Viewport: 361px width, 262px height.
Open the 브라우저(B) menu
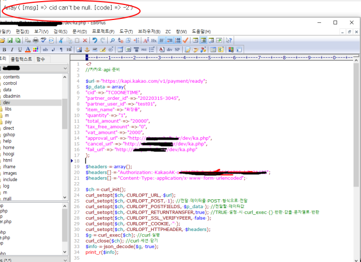149,32
